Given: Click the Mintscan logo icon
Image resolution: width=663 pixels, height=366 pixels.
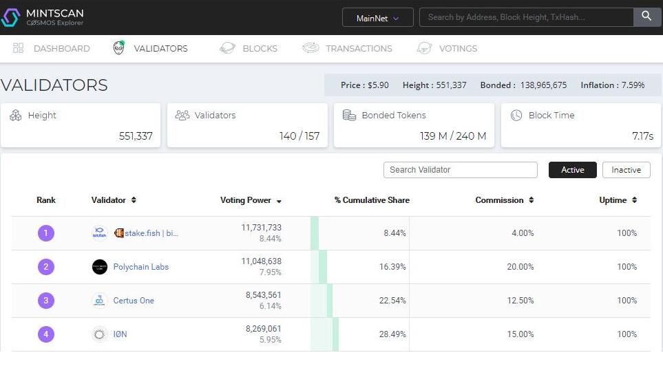Looking at the screenshot, I should [10, 17].
